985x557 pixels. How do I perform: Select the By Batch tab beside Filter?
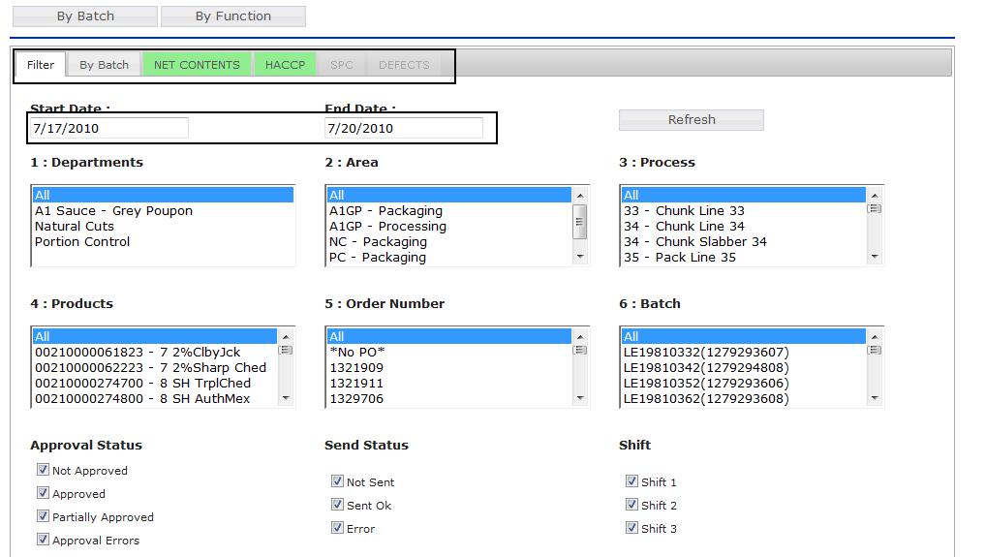(104, 65)
